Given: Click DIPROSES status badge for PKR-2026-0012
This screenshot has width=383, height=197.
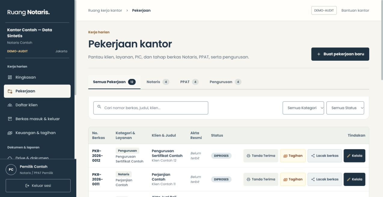Looking at the screenshot, I should click(x=221, y=156).
